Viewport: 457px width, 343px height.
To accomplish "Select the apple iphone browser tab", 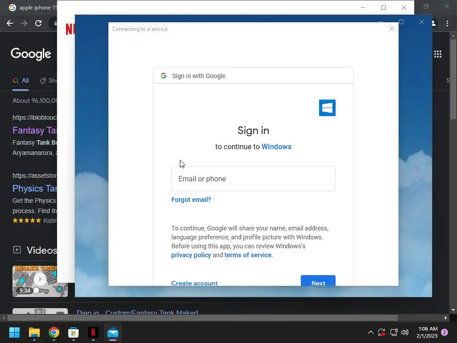I will tap(33, 8).
